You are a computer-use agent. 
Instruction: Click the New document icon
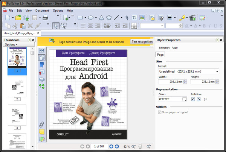pyautogui.click(x=8, y=18)
